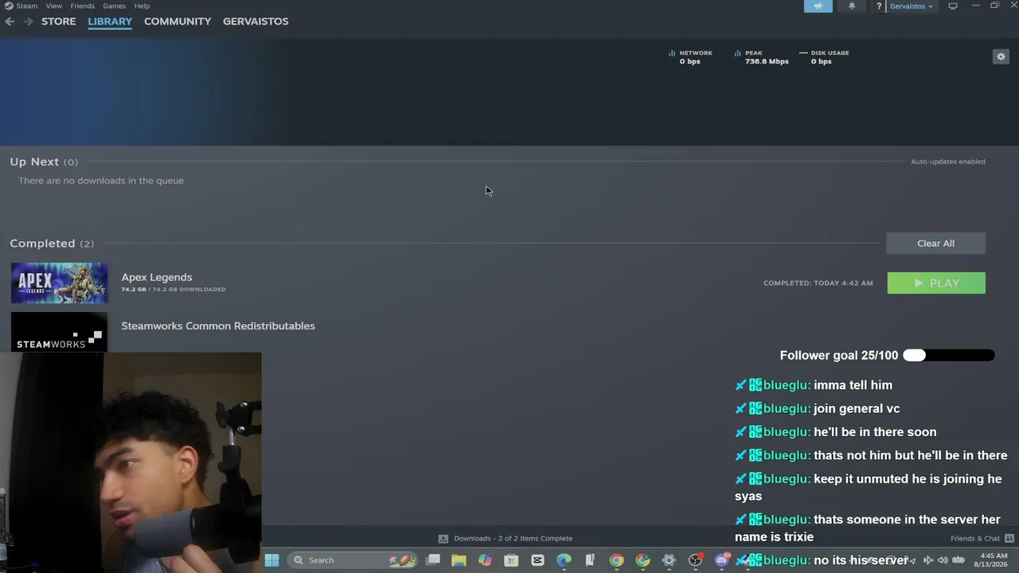Image resolution: width=1019 pixels, height=573 pixels.
Task: Open the Windows Start menu
Action: (271, 560)
